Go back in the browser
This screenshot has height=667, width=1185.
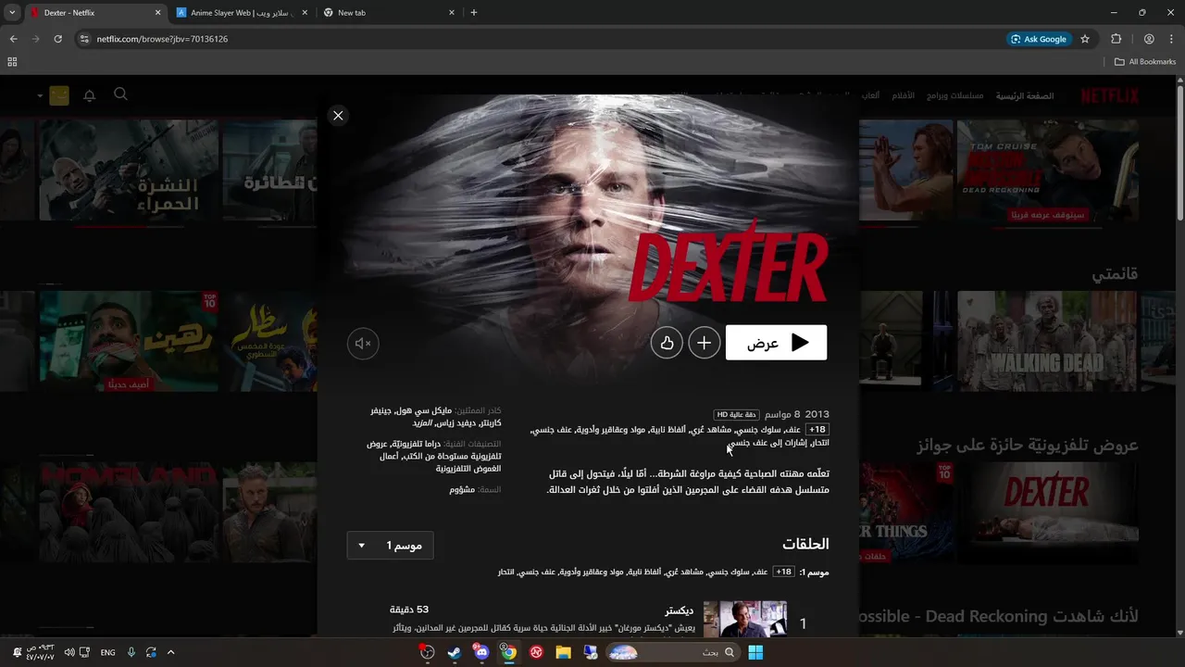pyautogui.click(x=13, y=39)
